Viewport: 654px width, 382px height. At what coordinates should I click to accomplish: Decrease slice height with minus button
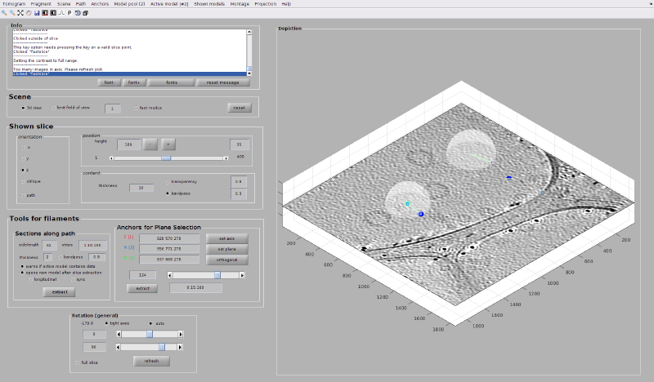pyautogui.click(x=150, y=144)
